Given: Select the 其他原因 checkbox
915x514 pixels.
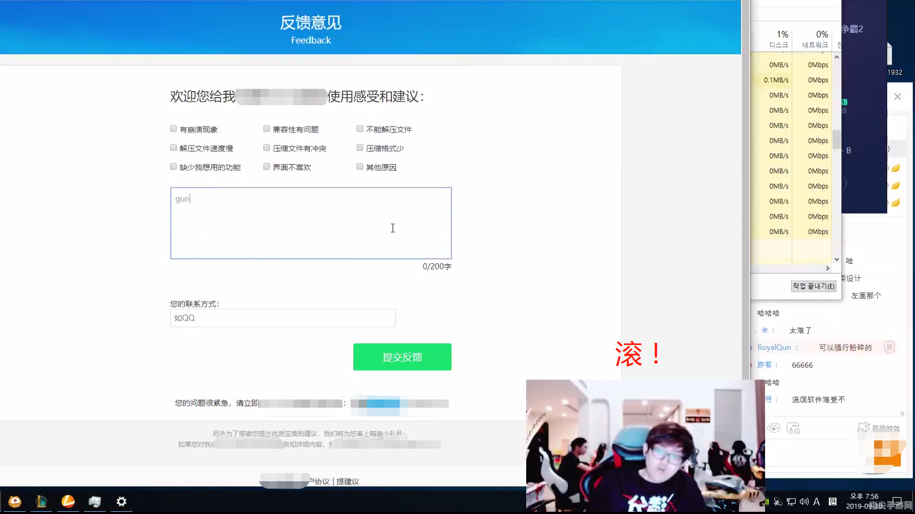Looking at the screenshot, I should 360,167.
